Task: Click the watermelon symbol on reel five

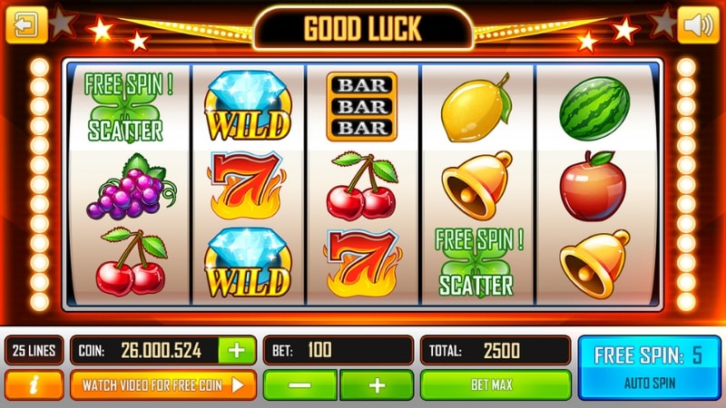Action: coord(594,108)
